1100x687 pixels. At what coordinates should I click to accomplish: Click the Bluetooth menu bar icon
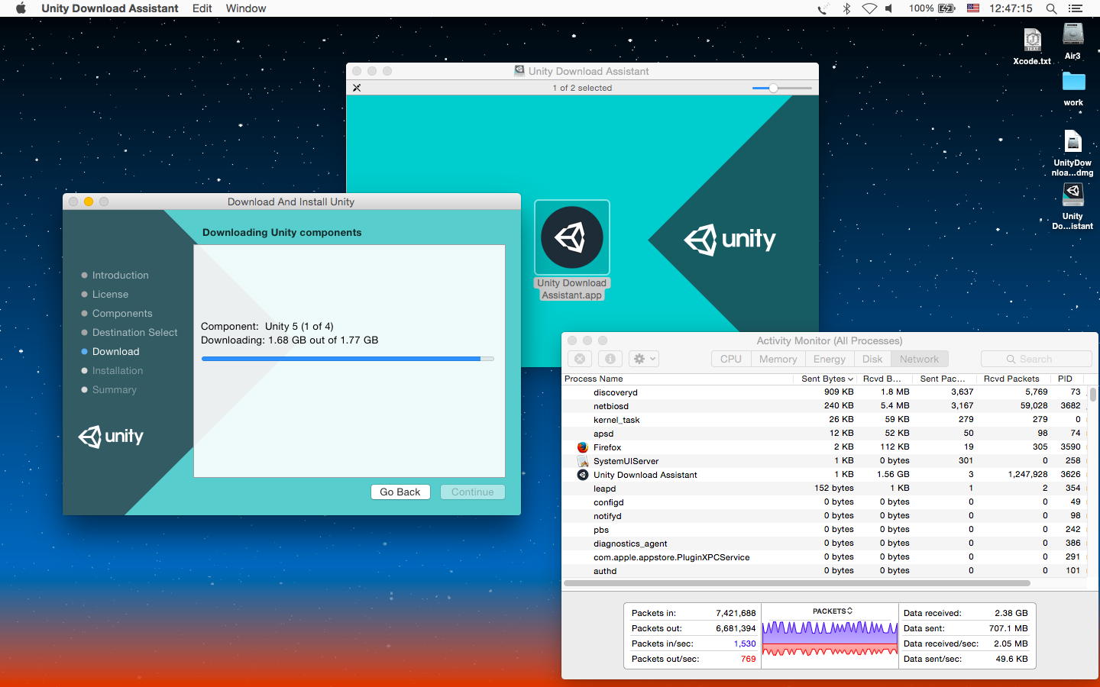pos(846,8)
